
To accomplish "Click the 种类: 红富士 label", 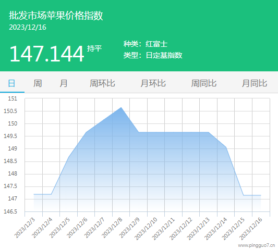I will tap(146, 44).
